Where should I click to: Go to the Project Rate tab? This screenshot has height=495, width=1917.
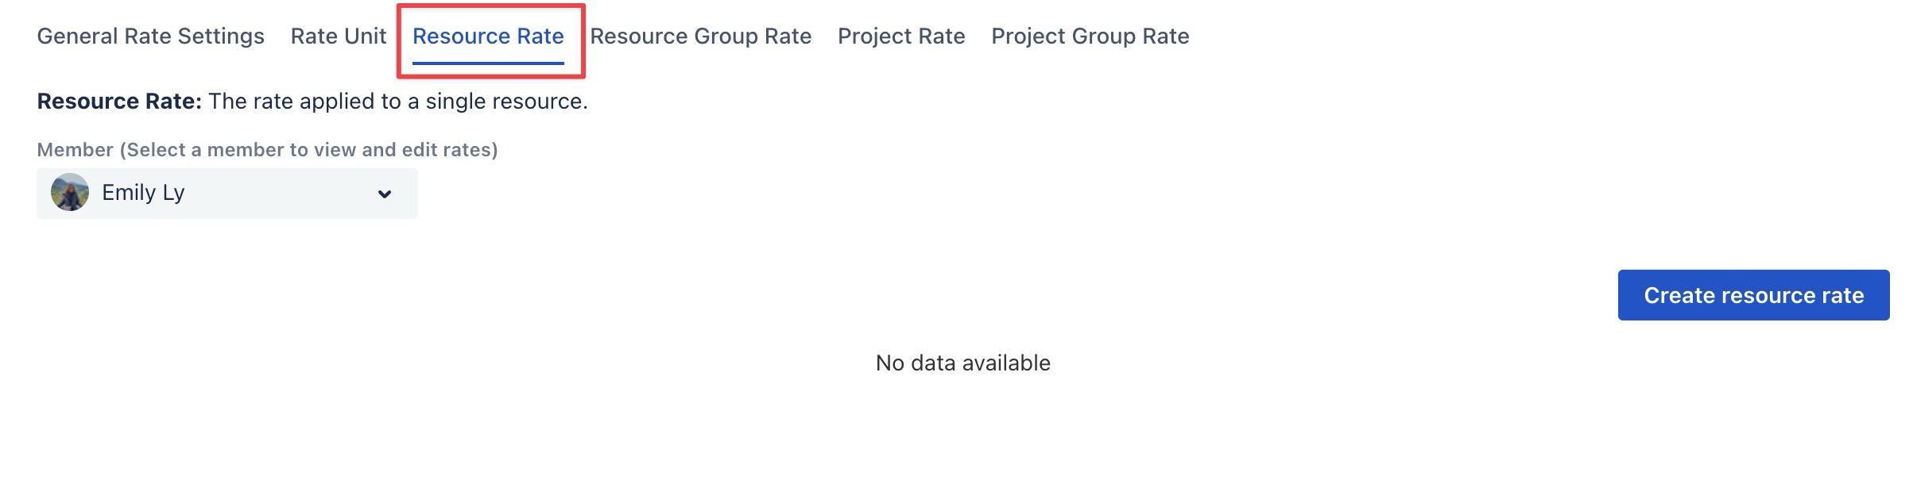click(901, 36)
